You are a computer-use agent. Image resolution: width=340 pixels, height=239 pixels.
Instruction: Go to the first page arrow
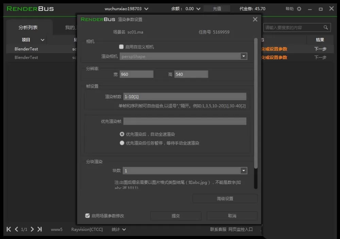coord(9,229)
